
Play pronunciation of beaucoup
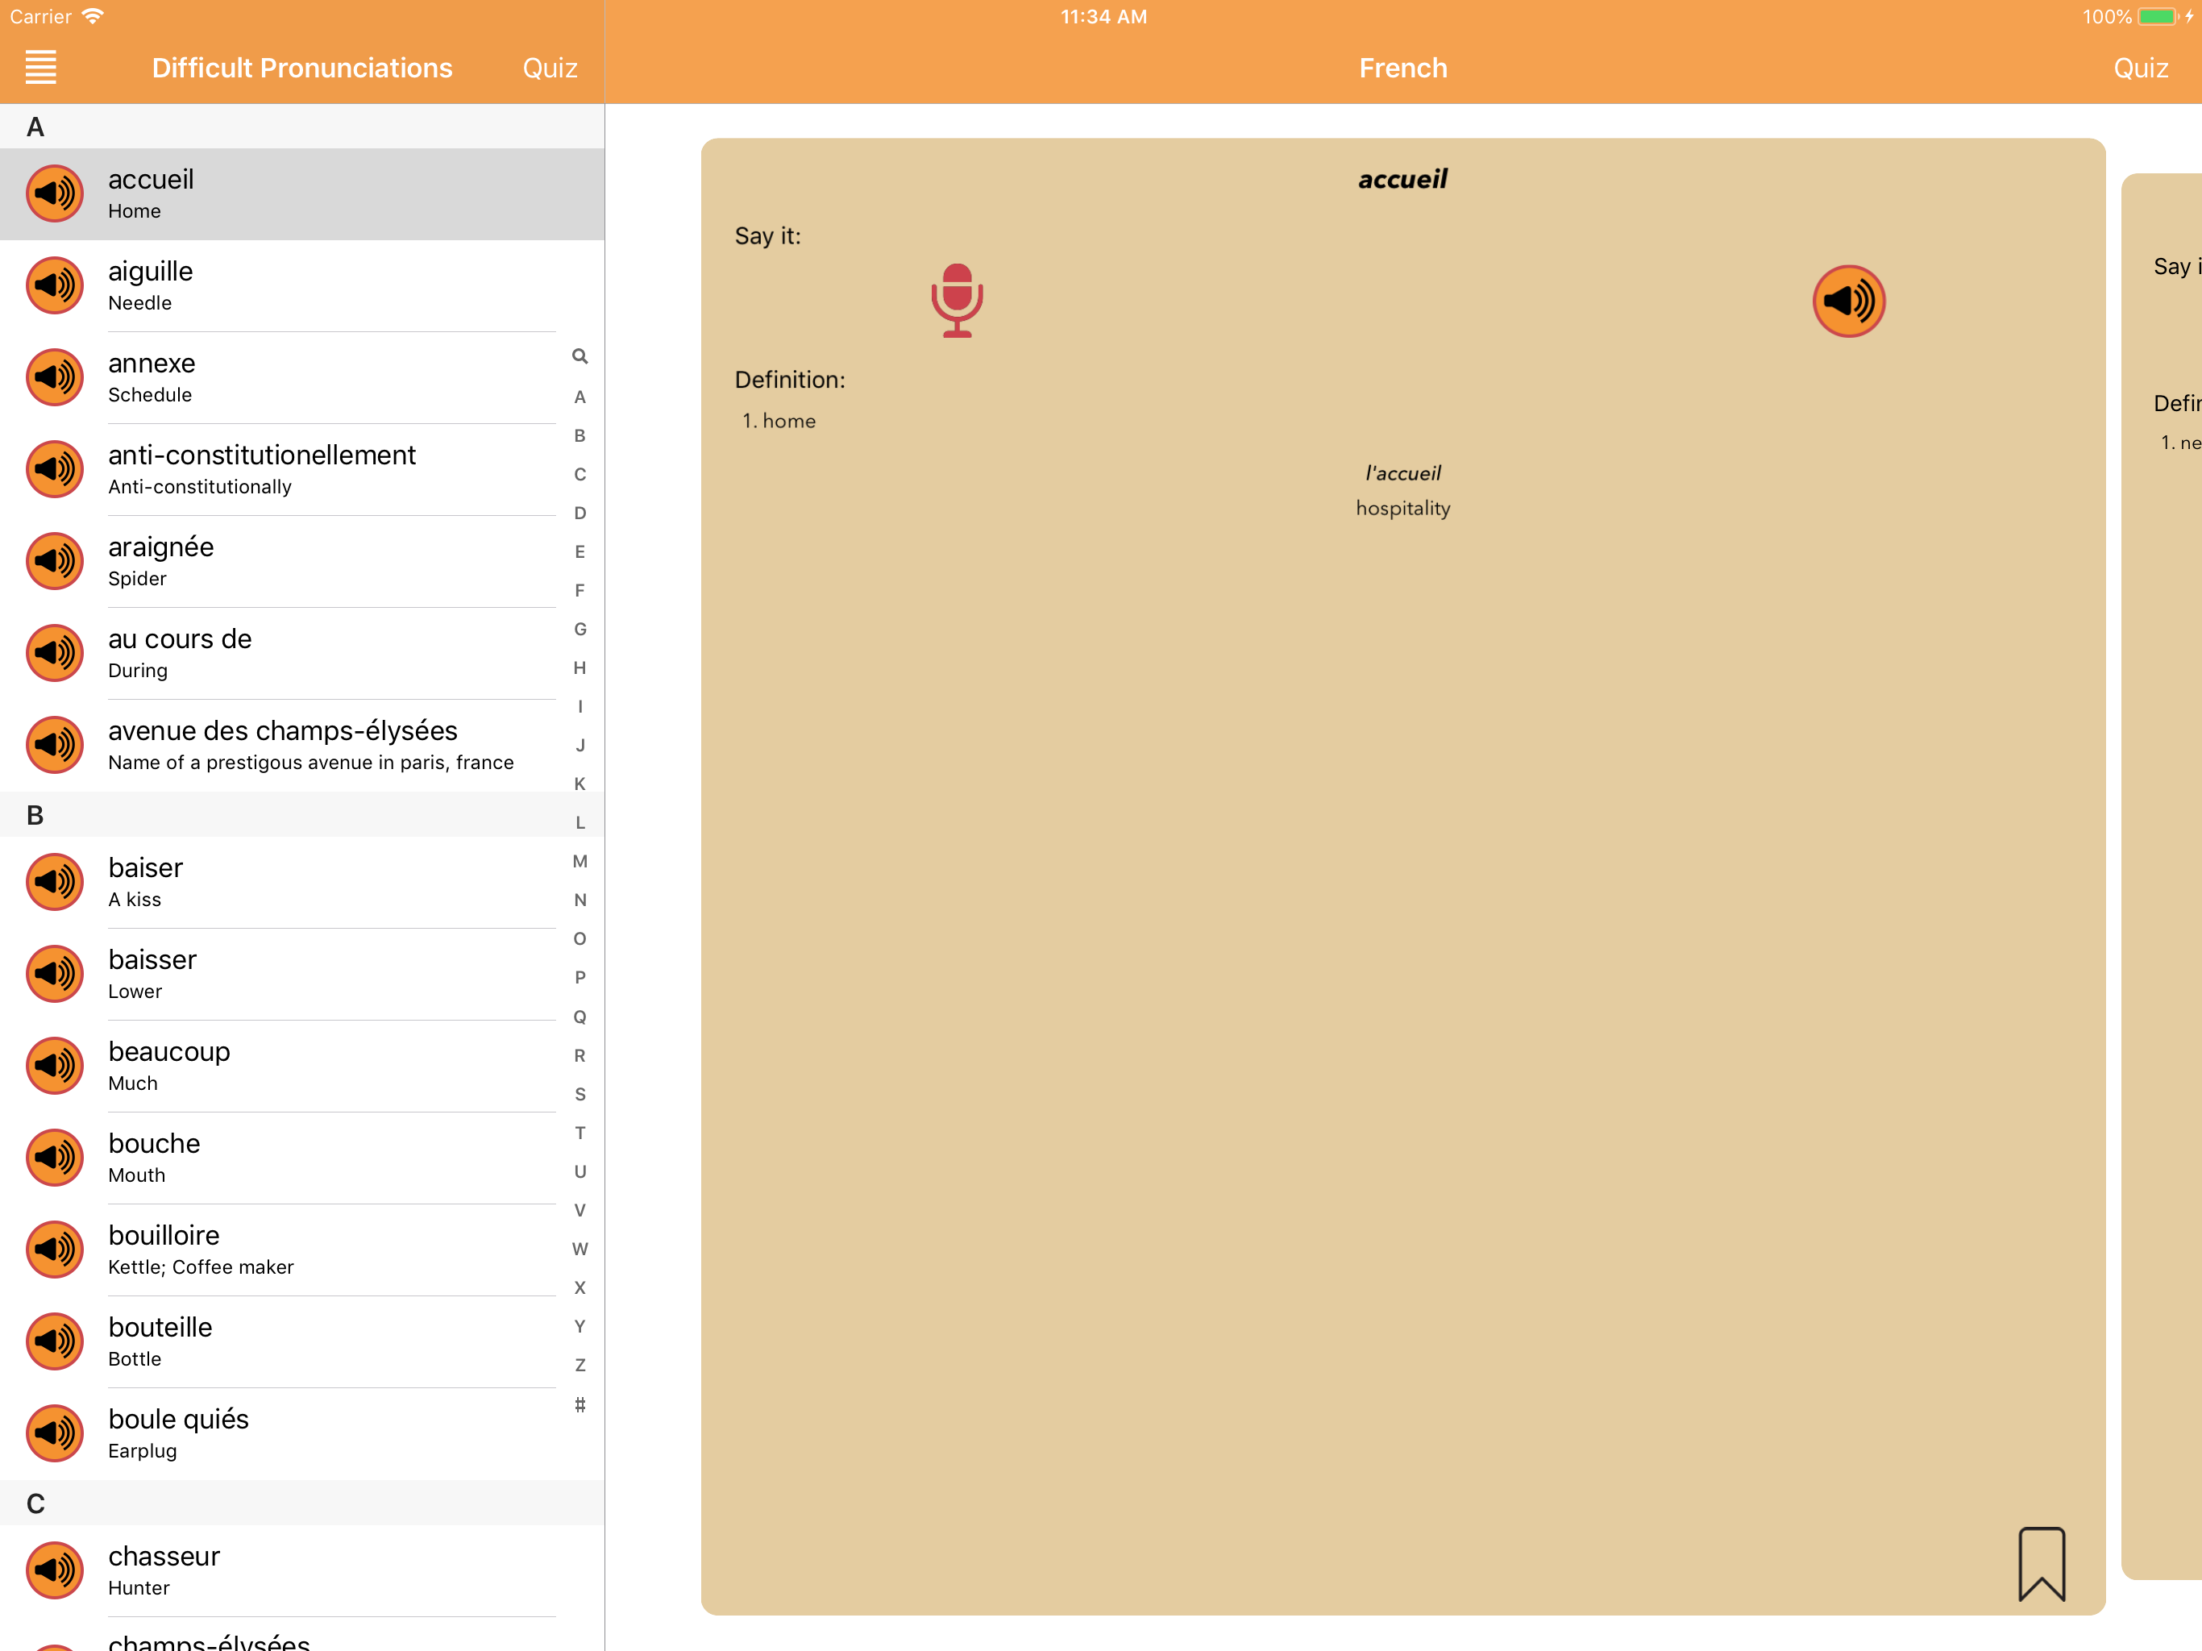click(55, 1066)
